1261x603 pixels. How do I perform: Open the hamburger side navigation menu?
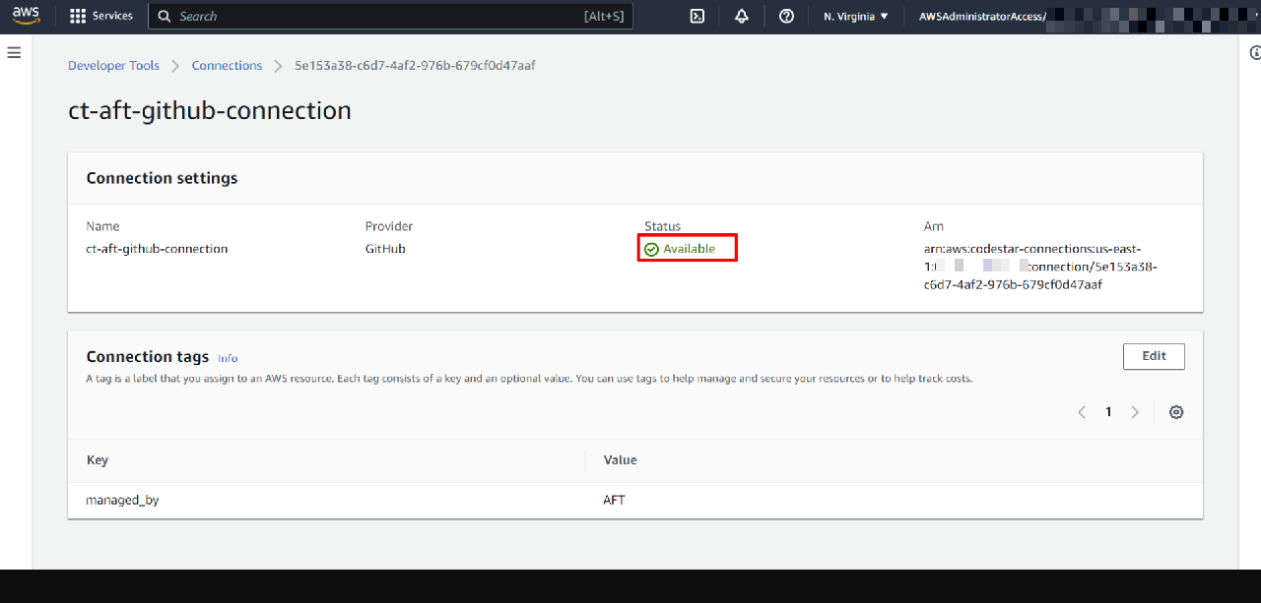pyautogui.click(x=14, y=53)
